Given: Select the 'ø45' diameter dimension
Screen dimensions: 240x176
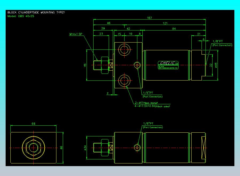Looking at the screenshot, I should (216, 65).
